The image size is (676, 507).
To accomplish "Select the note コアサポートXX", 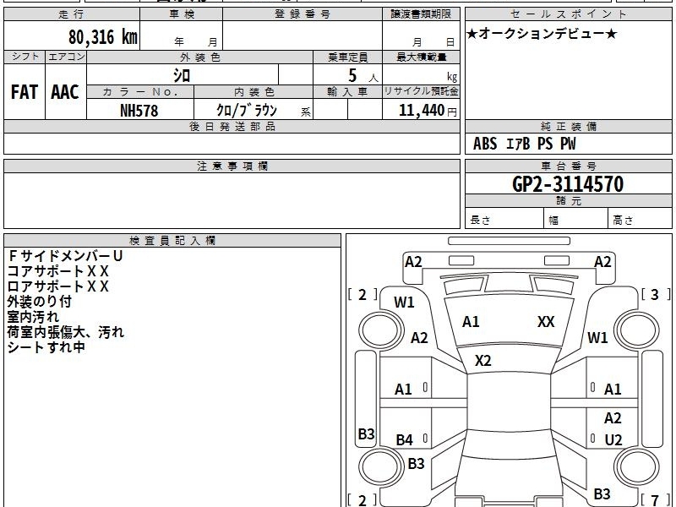I will click(x=57, y=271).
